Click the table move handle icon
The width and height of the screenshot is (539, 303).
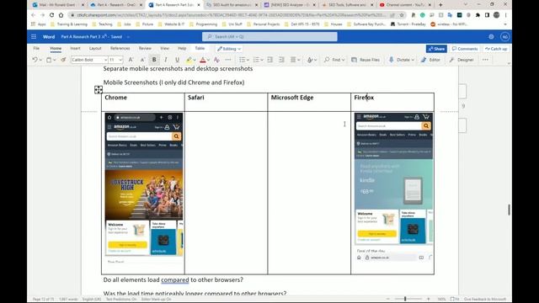[x=99, y=90]
